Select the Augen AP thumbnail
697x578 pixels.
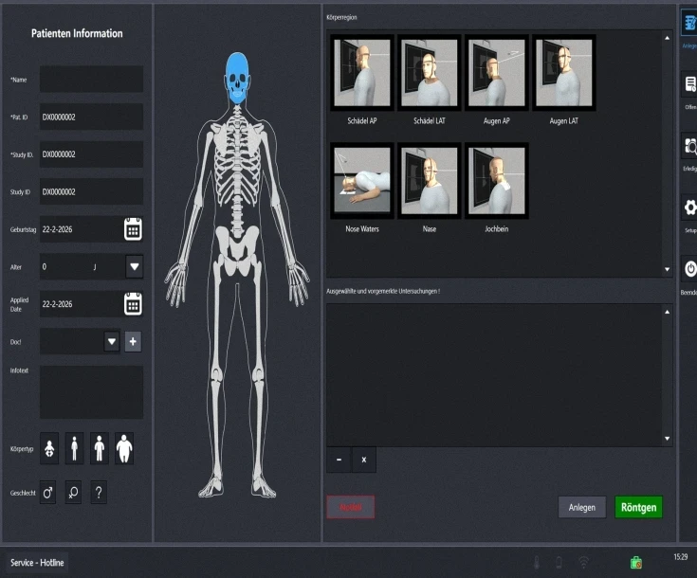pyautogui.click(x=497, y=72)
